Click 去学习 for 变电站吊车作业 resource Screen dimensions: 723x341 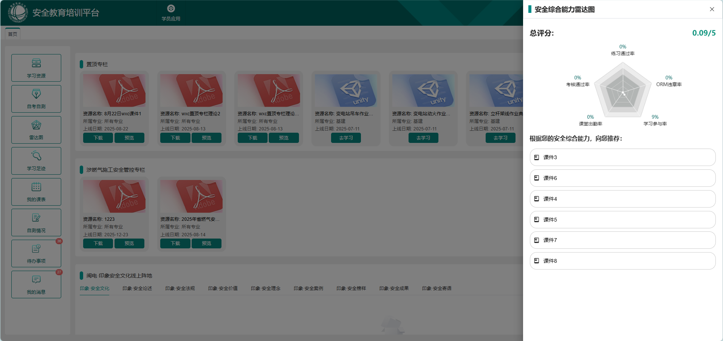pyautogui.click(x=346, y=138)
